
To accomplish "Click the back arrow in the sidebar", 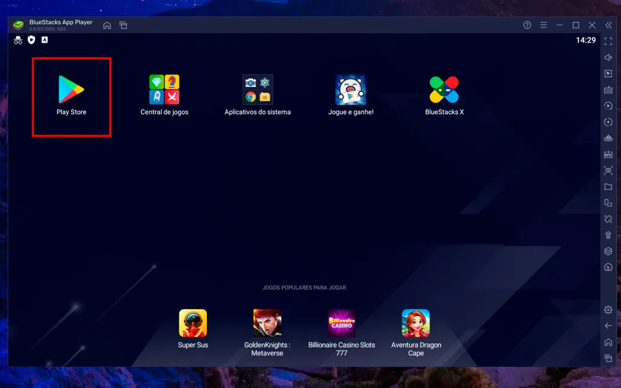I will (608, 326).
